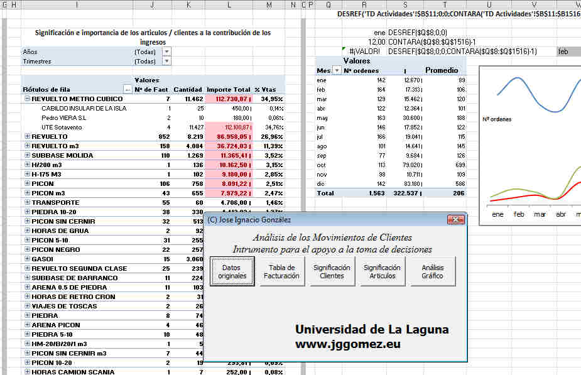The image size is (581, 375).
Task: Open Rótulos de fila sort filter button
Action: pos(128,90)
